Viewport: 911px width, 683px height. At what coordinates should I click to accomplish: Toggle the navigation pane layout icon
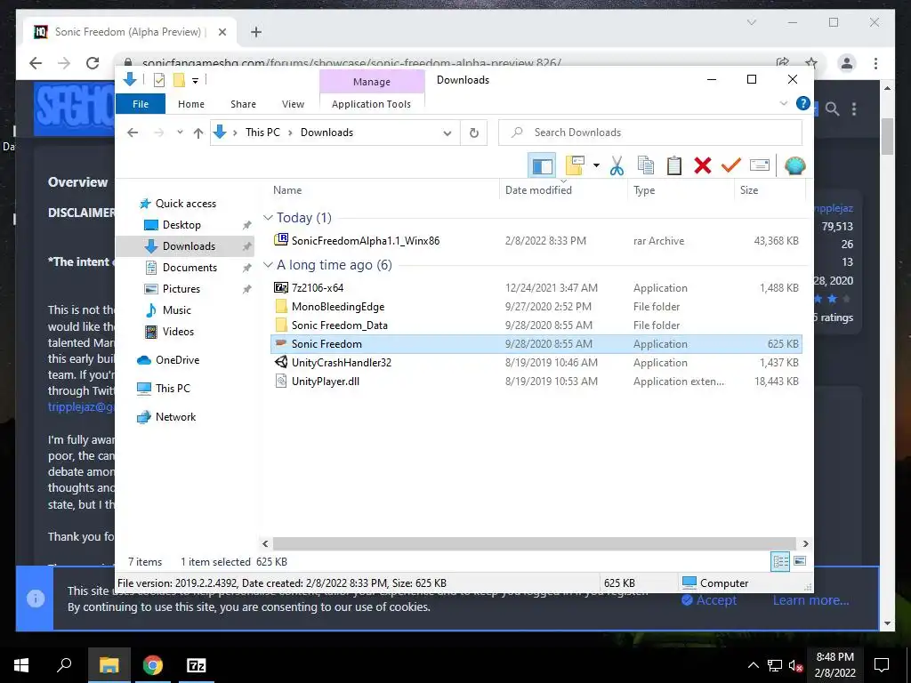point(542,166)
